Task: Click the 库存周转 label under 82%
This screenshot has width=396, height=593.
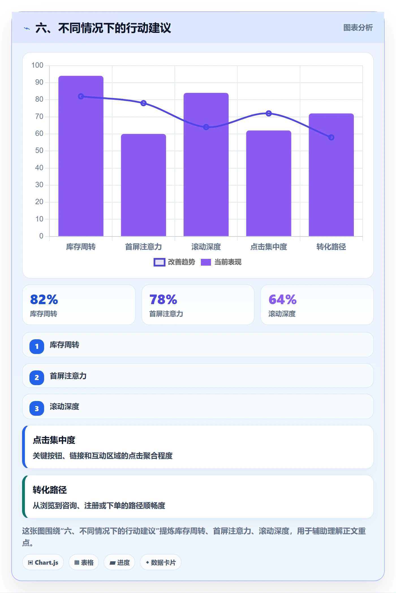Action: coord(44,314)
